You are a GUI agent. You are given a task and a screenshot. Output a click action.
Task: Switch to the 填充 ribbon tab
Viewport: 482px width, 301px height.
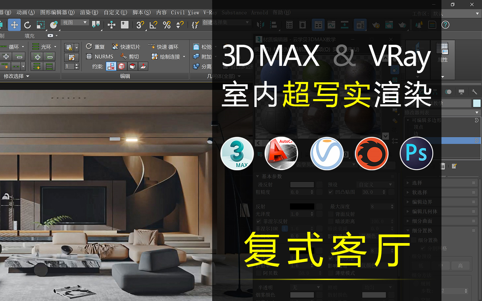tap(29, 36)
